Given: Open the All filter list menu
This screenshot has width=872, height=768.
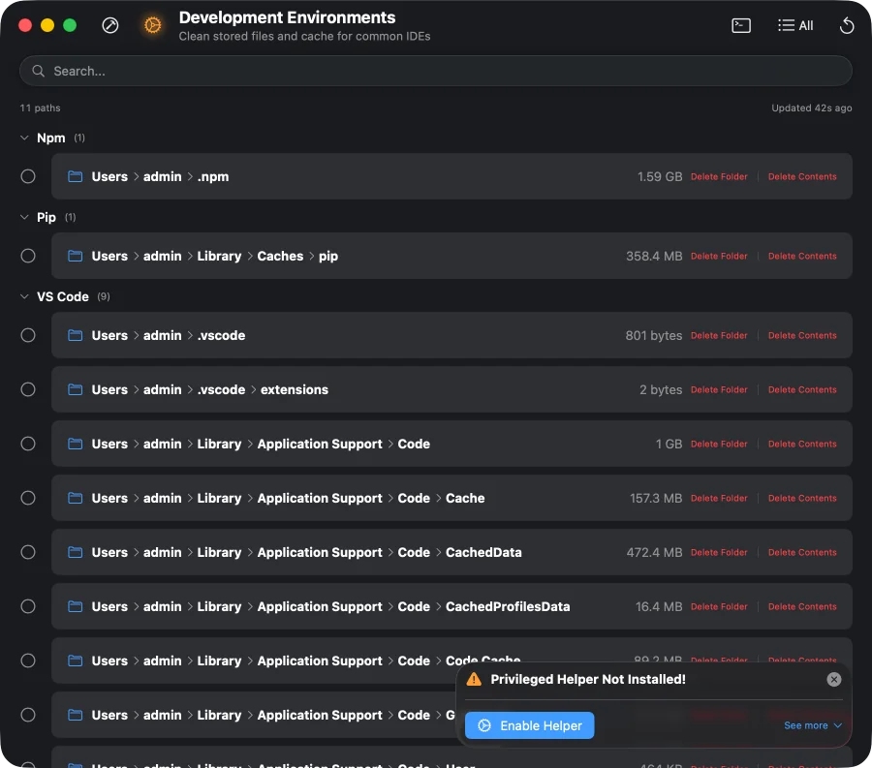Looking at the screenshot, I should click(795, 25).
